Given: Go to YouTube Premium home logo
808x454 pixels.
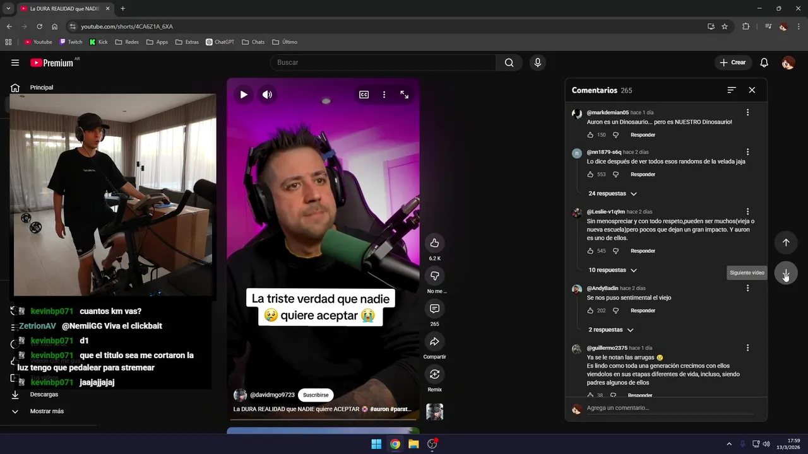Looking at the screenshot, I should click(52, 62).
